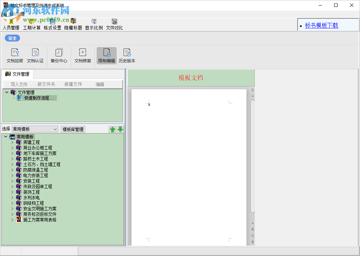This screenshot has height=256, width=360.
Task: Expand the 防腐保温工程 node
Action: pyautogui.click(x=12, y=170)
